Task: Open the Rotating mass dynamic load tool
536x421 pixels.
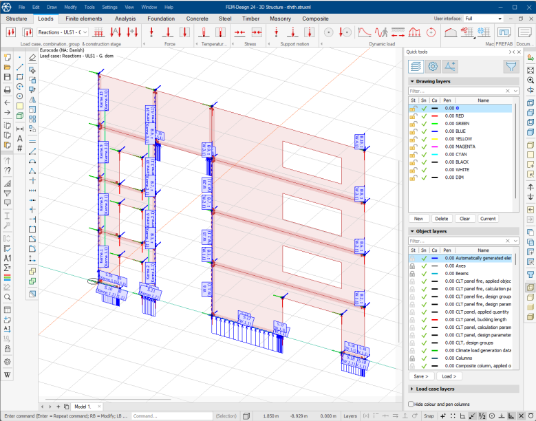Action: pos(431,32)
